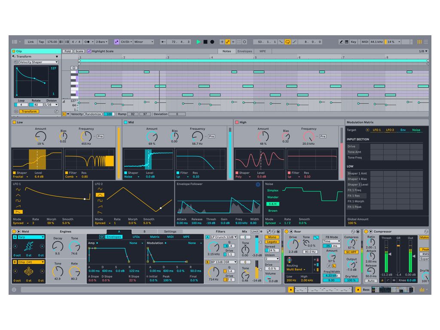Expand the Fractal shaper type dropdown

pos(21,177)
